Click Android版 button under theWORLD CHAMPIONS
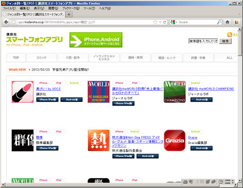The width and height of the screenshot is (243, 188). tap(201, 99)
